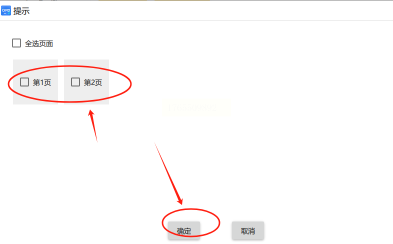Click the gap between page tiles
The height and width of the screenshot is (244, 393).
61,82
